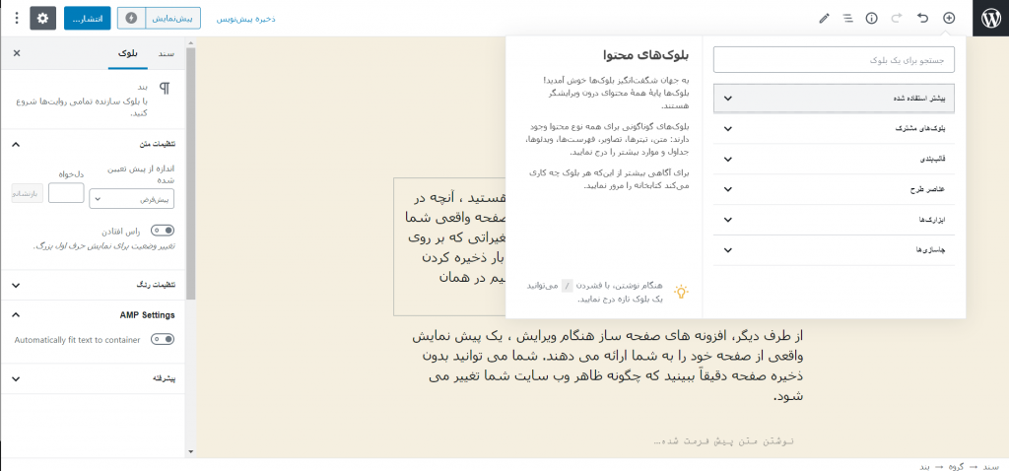Click ذخیره پیش‌نویس save draft link
The width and height of the screenshot is (1009, 471).
coord(245,19)
